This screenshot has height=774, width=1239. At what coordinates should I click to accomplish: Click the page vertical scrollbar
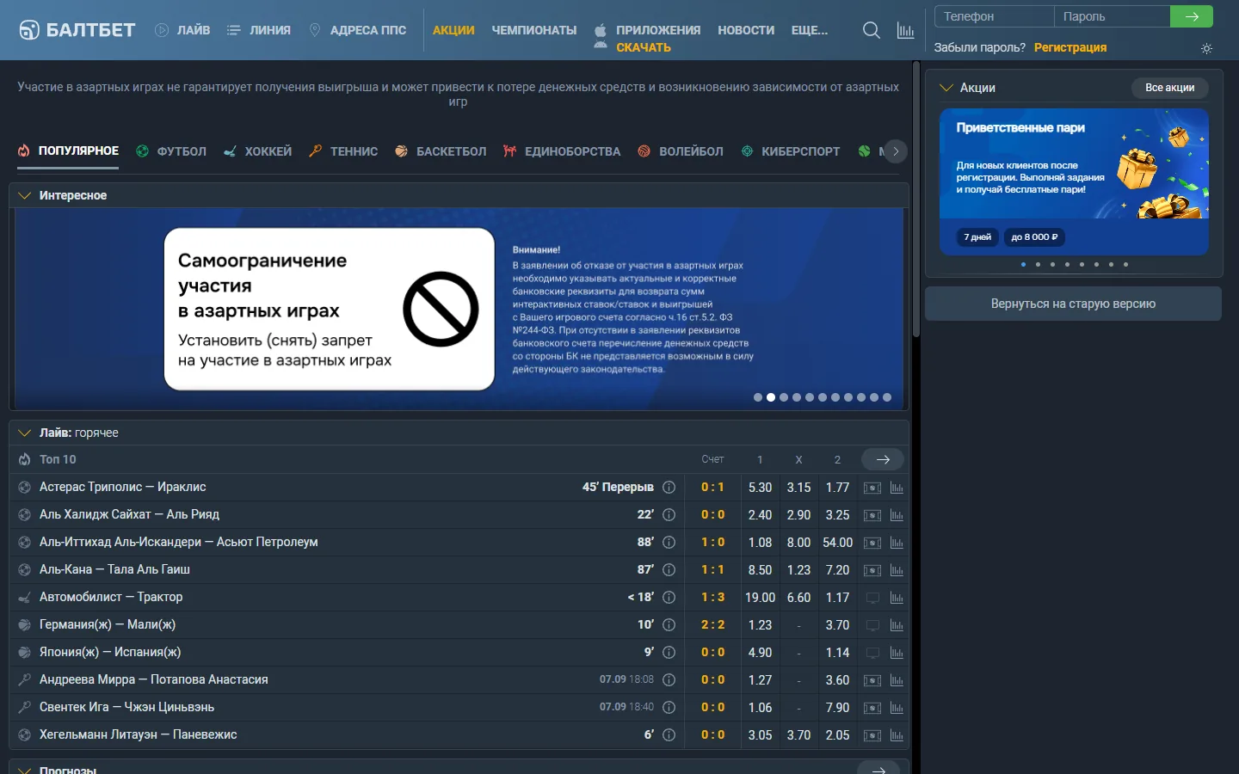coord(916,200)
